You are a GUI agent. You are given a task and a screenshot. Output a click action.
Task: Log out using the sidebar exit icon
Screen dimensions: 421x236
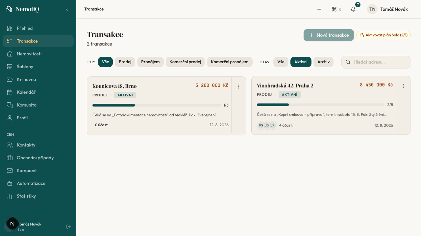pyautogui.click(x=68, y=226)
